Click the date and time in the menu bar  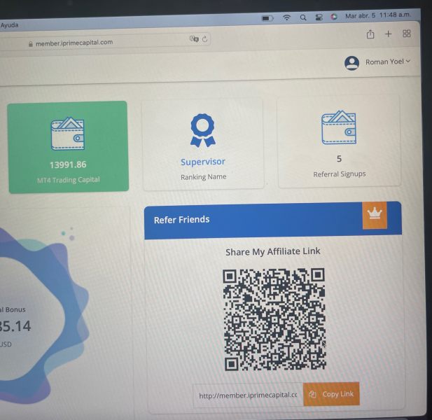click(377, 15)
